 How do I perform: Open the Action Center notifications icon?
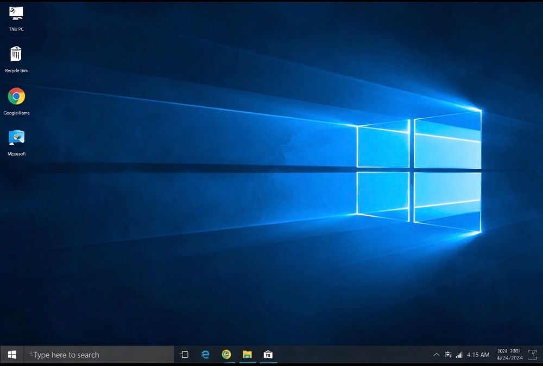pyautogui.click(x=532, y=355)
